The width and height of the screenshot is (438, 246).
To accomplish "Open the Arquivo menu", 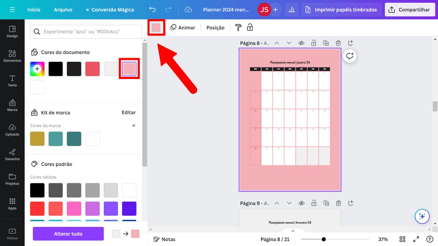I will tap(63, 10).
